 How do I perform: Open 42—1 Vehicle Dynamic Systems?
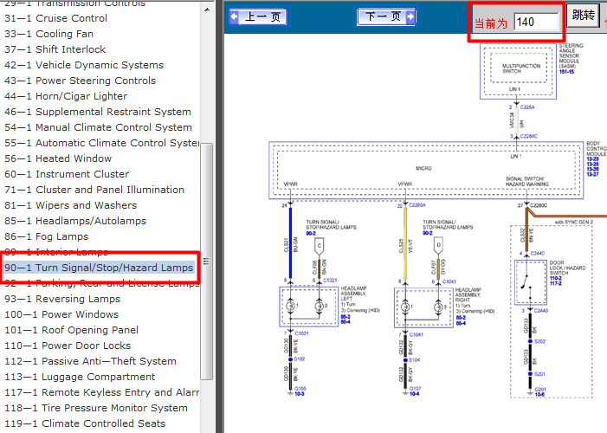[x=84, y=65]
